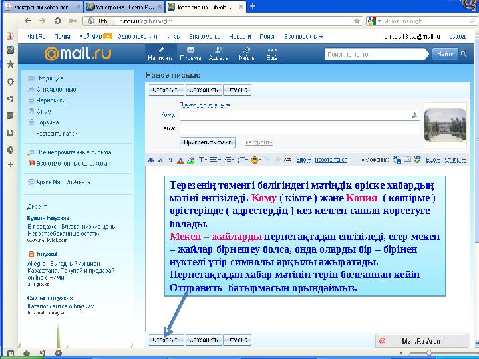Open the font size T dropdown
Image resolution: width=479 pixels, height=359 pixels.
(202, 160)
